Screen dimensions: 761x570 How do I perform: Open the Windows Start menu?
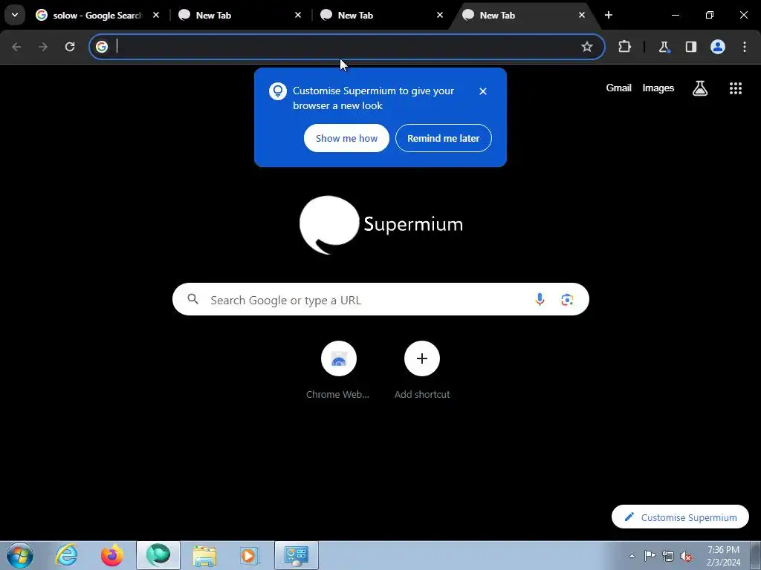[x=20, y=555]
